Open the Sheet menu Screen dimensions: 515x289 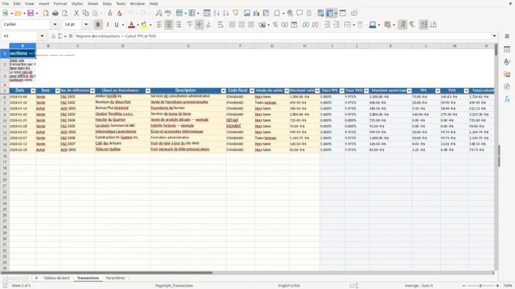point(93,4)
